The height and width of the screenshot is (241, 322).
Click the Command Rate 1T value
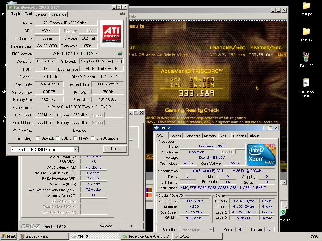coord(93,195)
